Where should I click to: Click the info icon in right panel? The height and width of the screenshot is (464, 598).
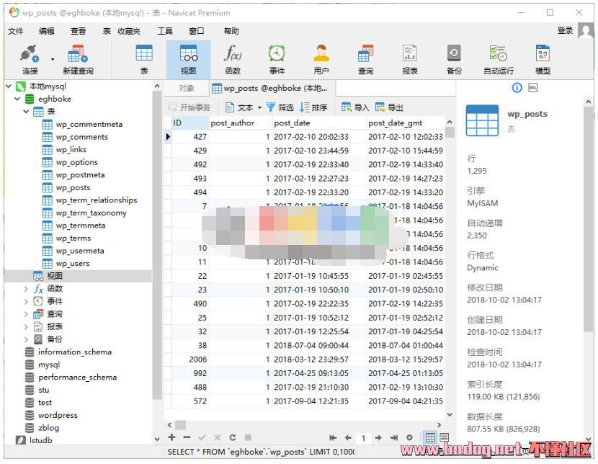(x=517, y=88)
